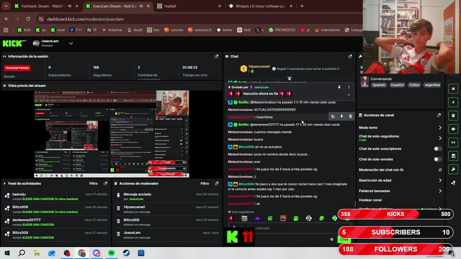Click 14juancameli in Acciones de moderador
The width and height of the screenshot is (461, 259).
[x=134, y=207]
